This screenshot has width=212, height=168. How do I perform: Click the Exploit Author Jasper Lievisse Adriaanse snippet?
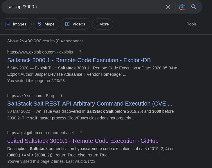[67, 74]
